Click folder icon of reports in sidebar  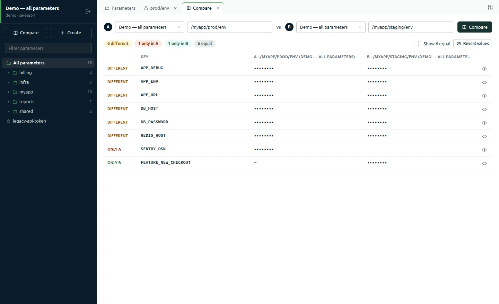[x=15, y=102]
